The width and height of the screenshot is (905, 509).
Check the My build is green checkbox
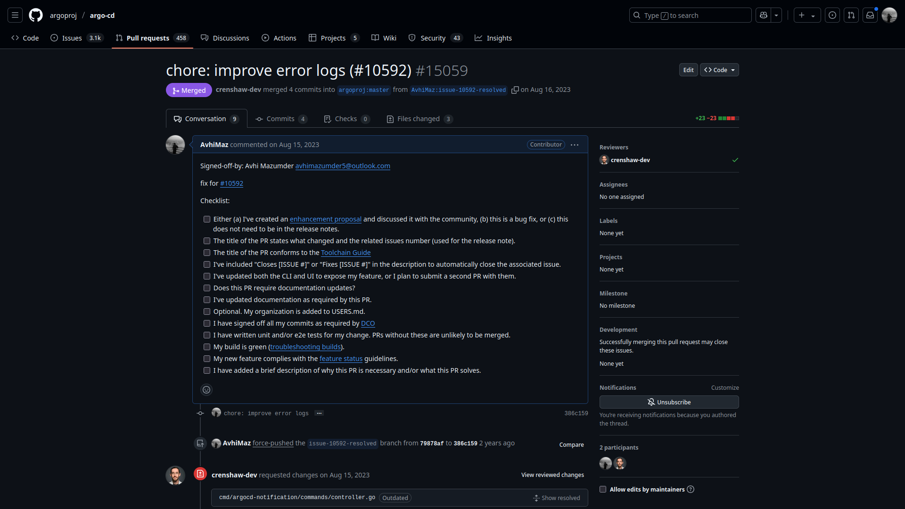(x=207, y=347)
